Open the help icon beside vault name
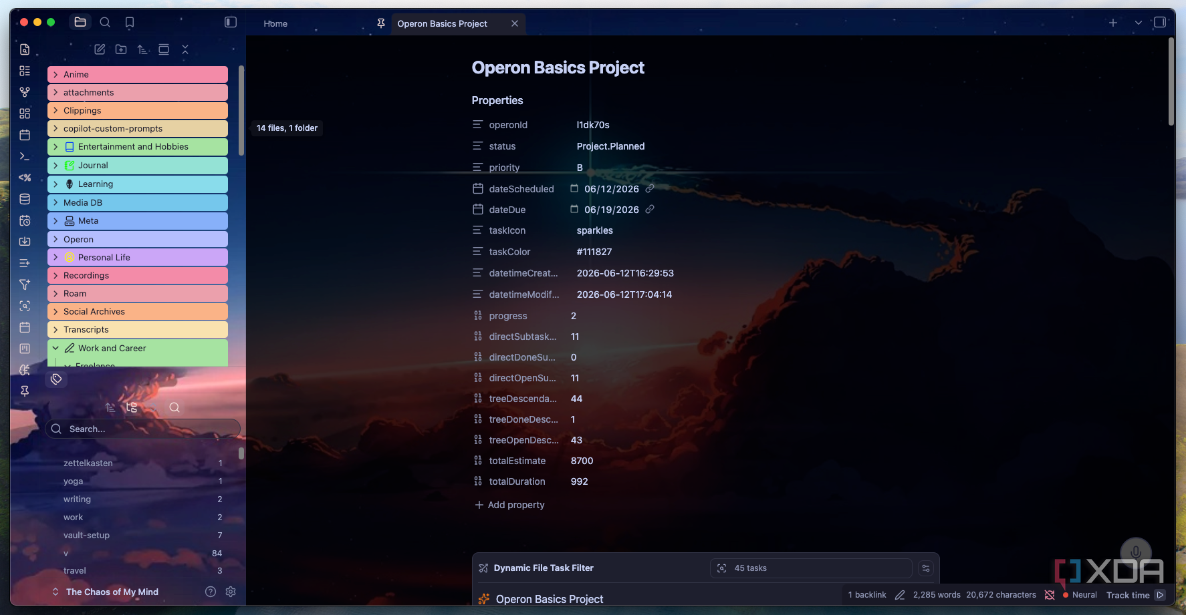Image resolution: width=1186 pixels, height=615 pixels. pos(211,592)
